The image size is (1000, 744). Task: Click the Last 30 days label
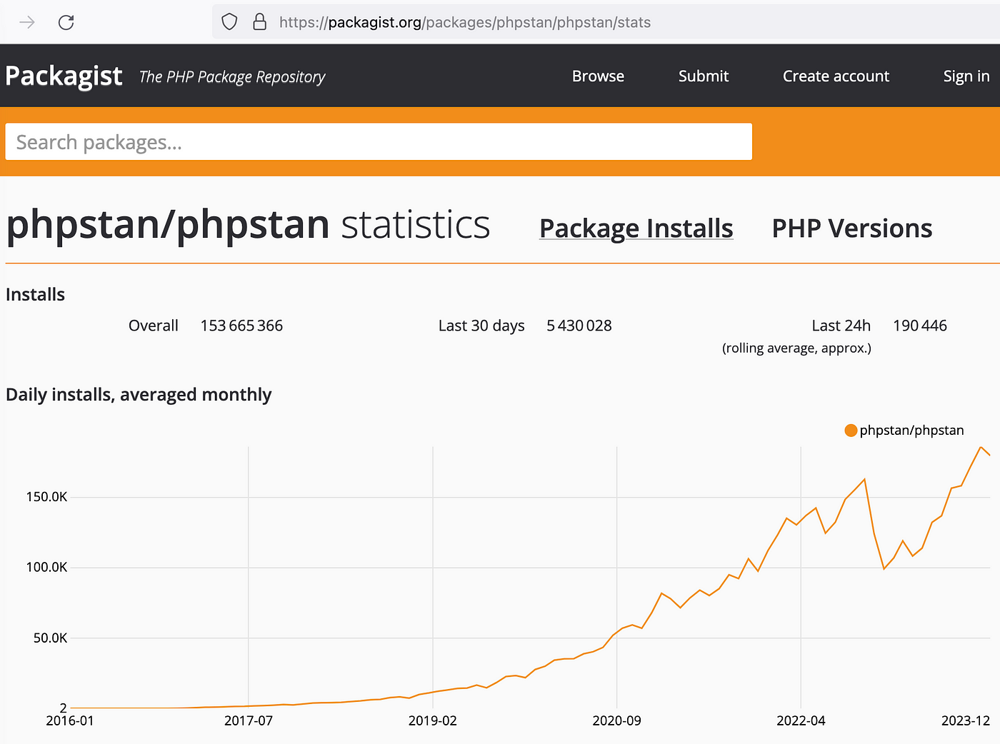click(x=481, y=326)
